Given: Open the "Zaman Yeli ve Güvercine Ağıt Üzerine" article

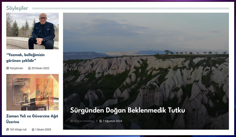Looking at the screenshot, I should coord(32,119).
